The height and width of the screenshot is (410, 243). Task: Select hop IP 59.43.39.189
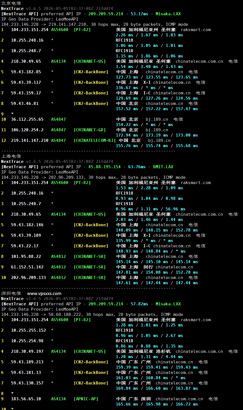[26, 235]
